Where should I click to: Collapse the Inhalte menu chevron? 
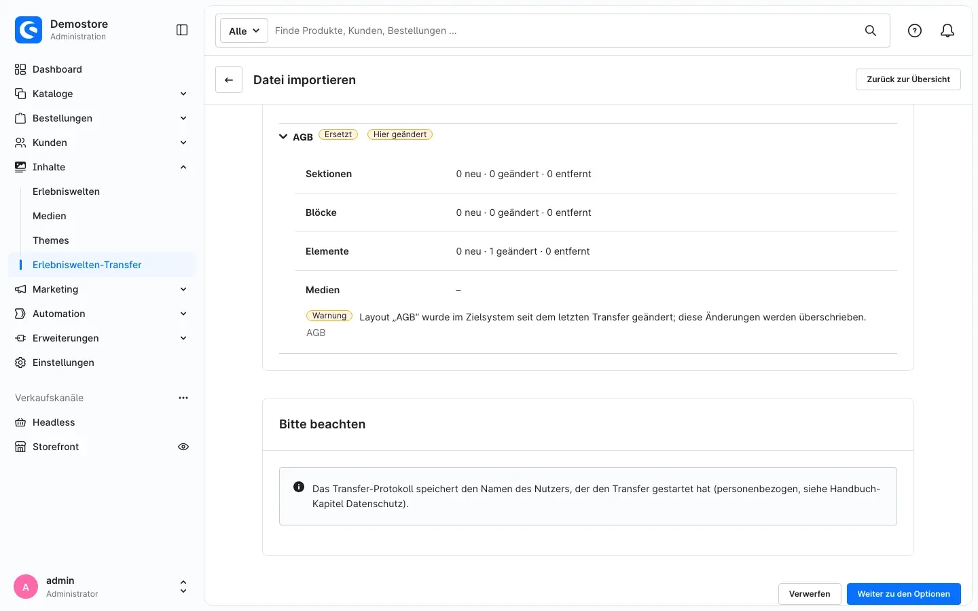(x=183, y=167)
